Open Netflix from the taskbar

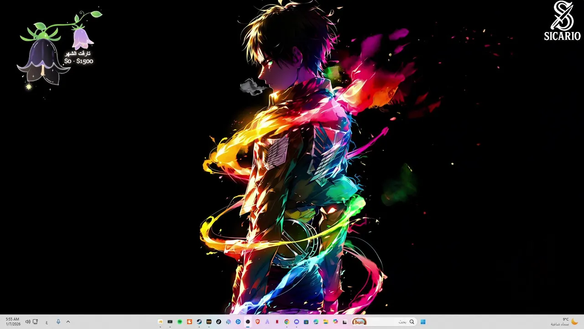[x=277, y=322]
